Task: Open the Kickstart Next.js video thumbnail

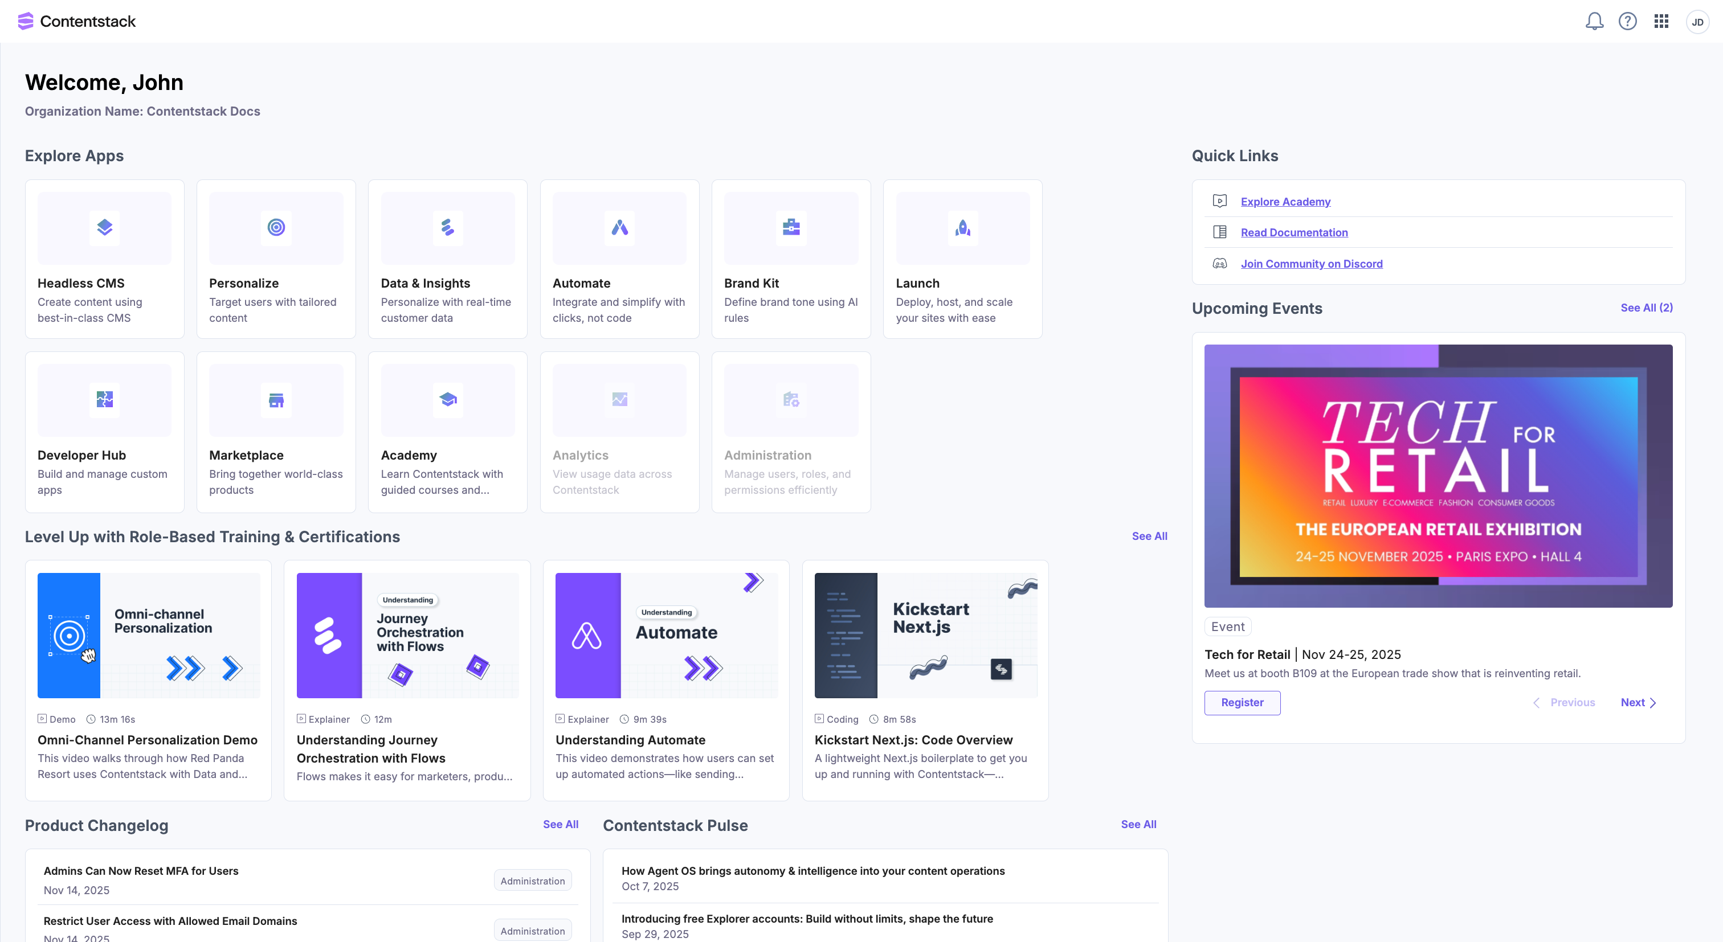Action: pyautogui.click(x=925, y=635)
